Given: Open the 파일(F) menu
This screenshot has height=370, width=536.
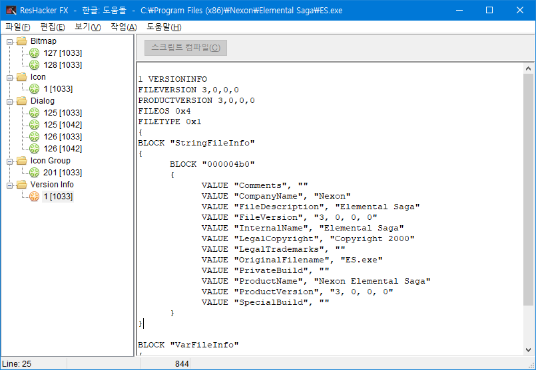Looking at the screenshot, I should point(18,27).
